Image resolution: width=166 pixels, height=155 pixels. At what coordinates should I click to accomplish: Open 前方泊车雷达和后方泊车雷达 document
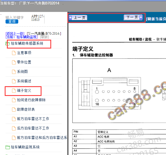click(42, 138)
